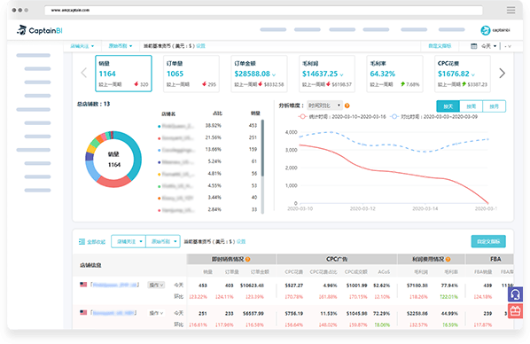530x344 pixels.
Task: Click the store list vertical scrollbar
Action: (262, 148)
